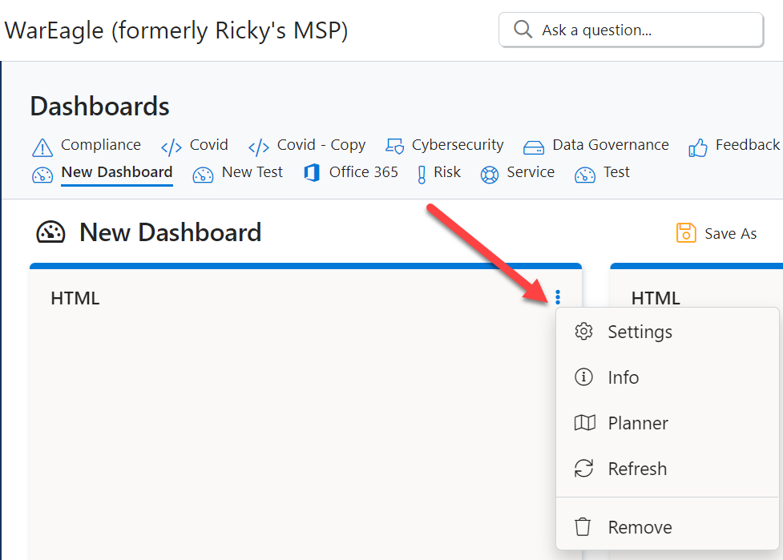
Task: Click the Data Governance drive icon
Action: coord(533,147)
